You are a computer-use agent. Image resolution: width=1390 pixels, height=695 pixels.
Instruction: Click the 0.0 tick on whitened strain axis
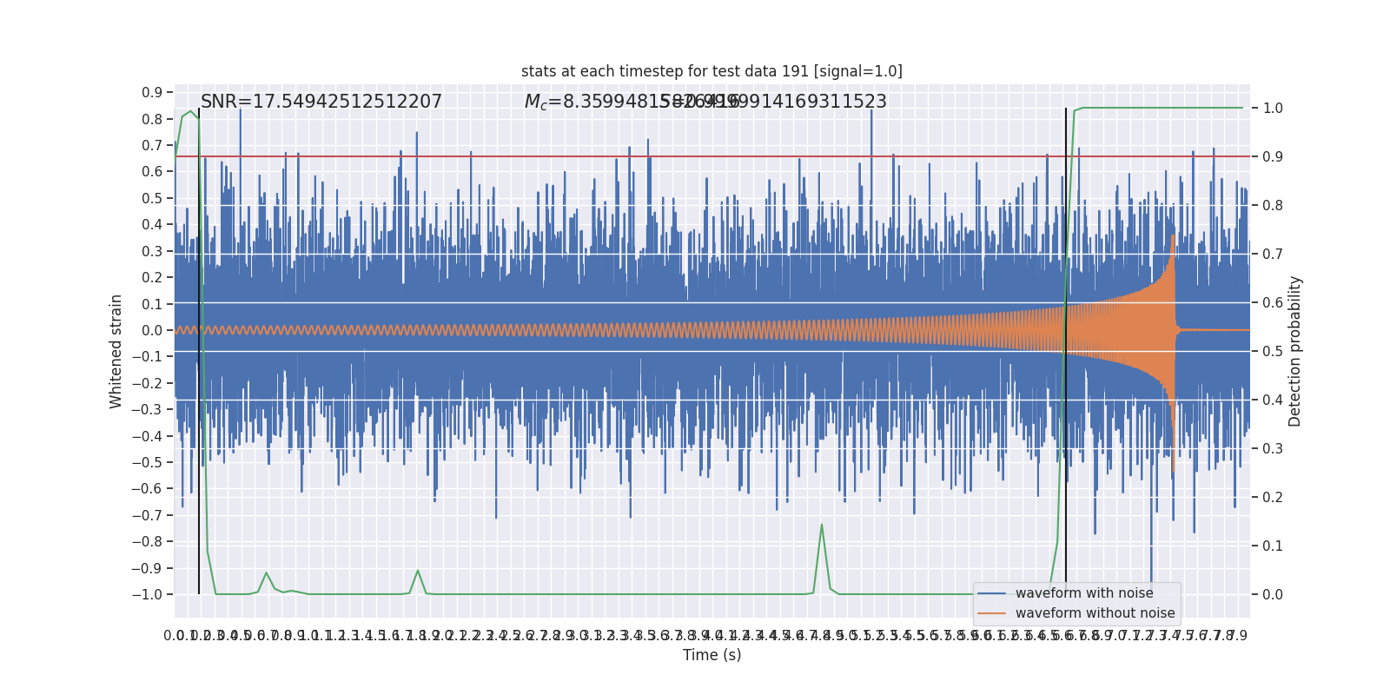151,330
